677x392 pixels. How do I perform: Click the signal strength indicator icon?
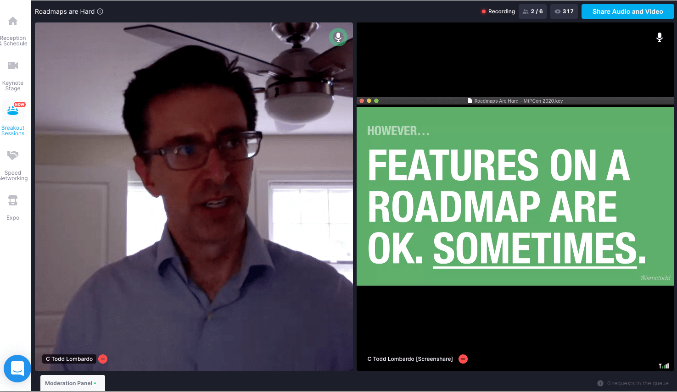664,365
